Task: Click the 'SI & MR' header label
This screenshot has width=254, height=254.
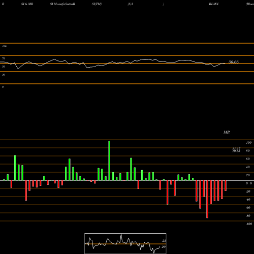Action: 27,4
